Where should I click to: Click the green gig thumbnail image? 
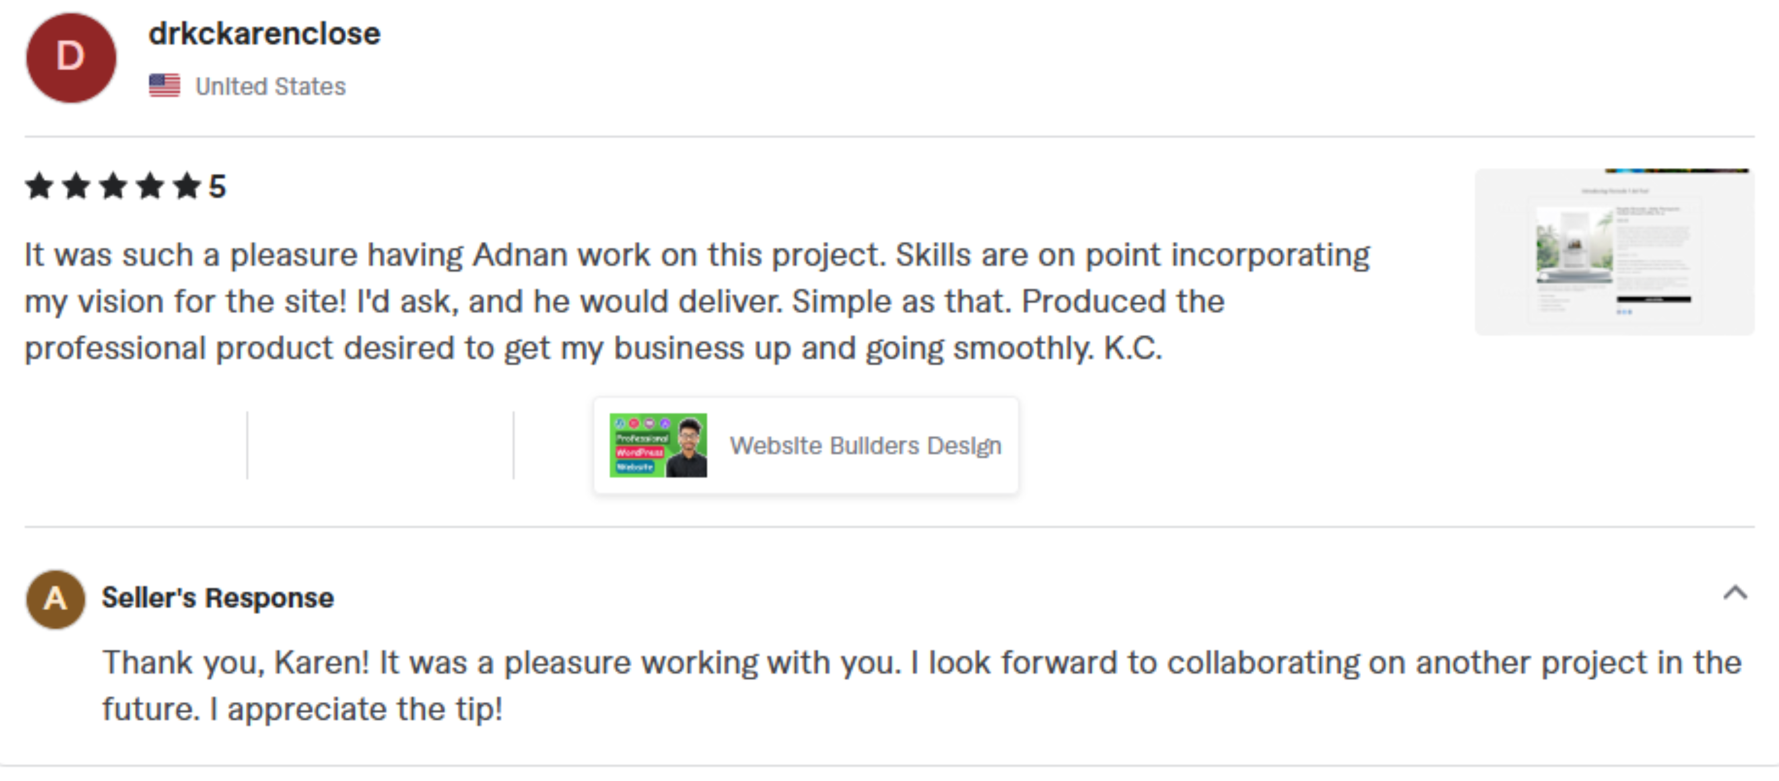tap(657, 445)
